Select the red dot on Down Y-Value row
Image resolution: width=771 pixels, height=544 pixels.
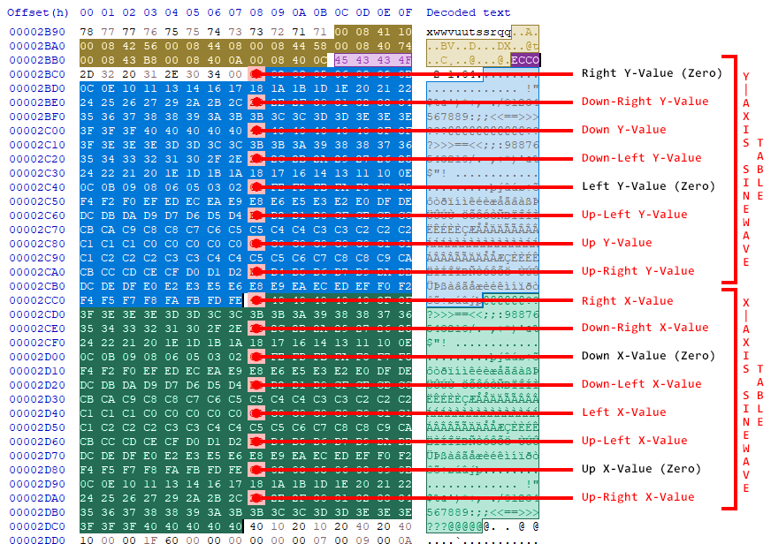pyautogui.click(x=256, y=130)
